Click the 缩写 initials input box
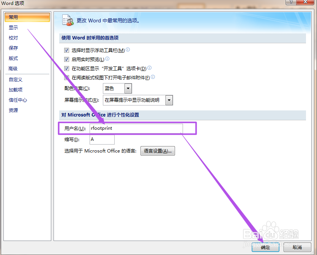This screenshot has width=317, height=255. click(x=101, y=139)
